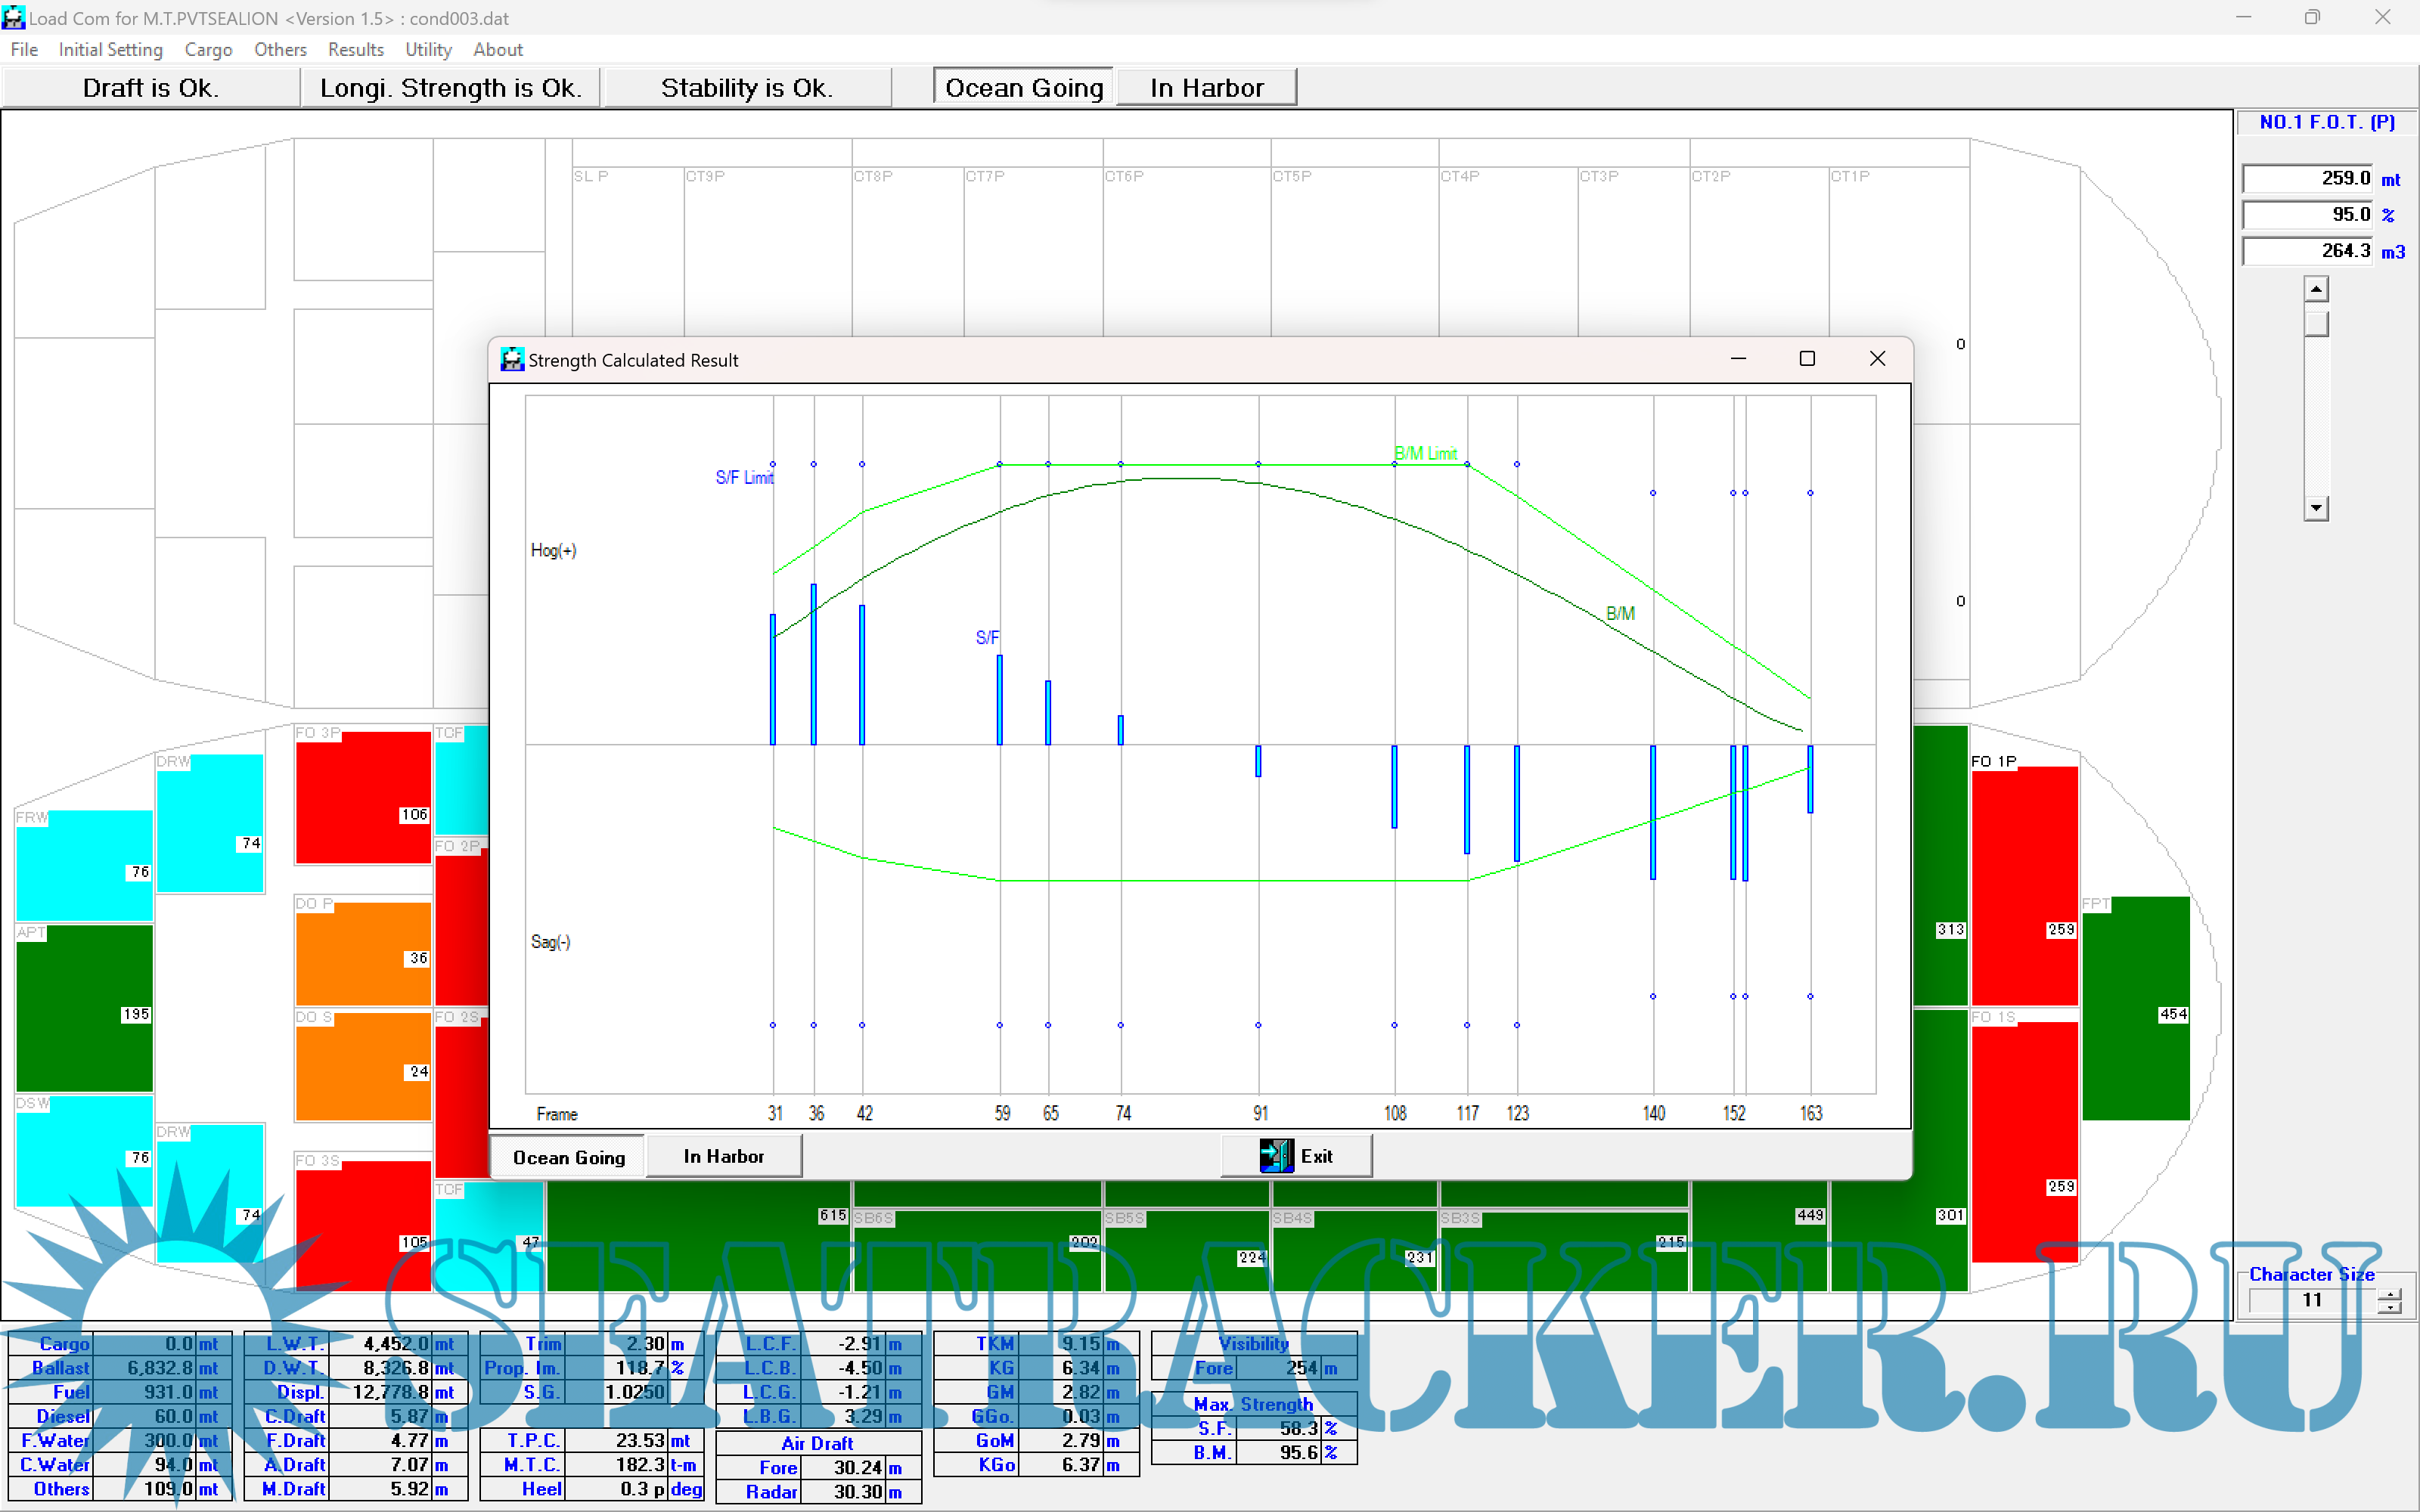Image resolution: width=2420 pixels, height=1512 pixels.
Task: Click the Strength Calculated Result window icon
Action: click(512, 360)
